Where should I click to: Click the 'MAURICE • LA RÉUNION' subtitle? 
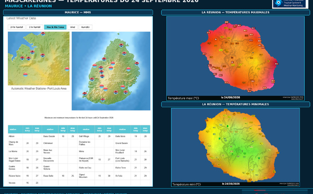tap(28, 6)
